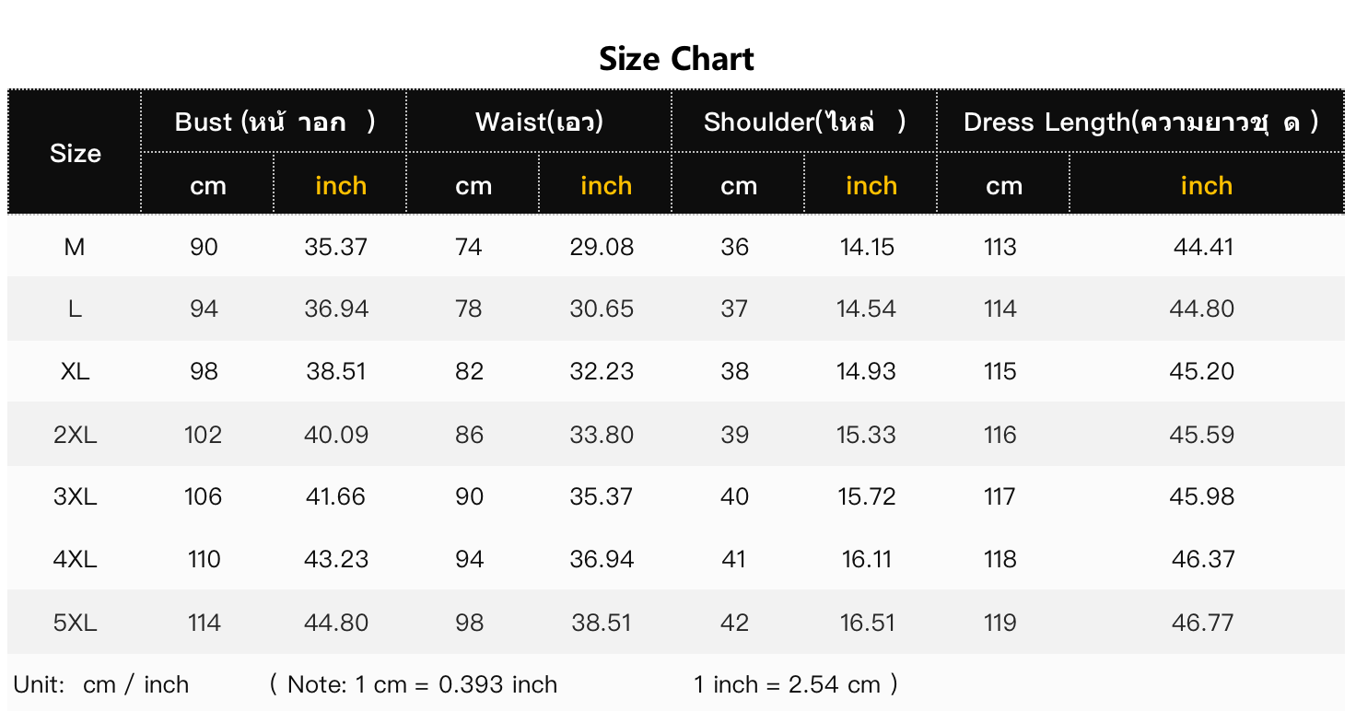
Task: Click the yellow inch subheader under Bust
Action: (340, 186)
